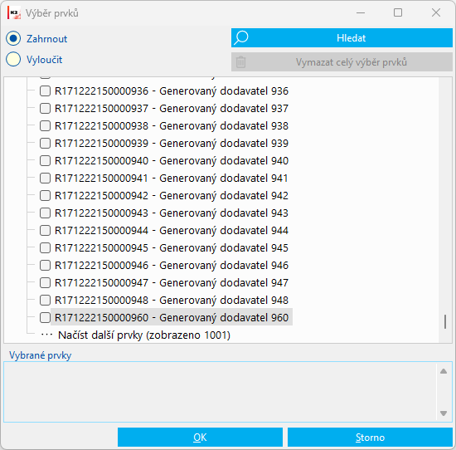The height and width of the screenshot is (450, 456).
Task: Enable checkbox for Generovaný dodavatel 945
Action: (x=45, y=248)
